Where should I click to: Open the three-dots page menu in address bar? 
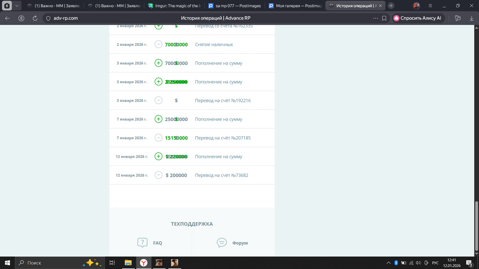click(x=375, y=18)
